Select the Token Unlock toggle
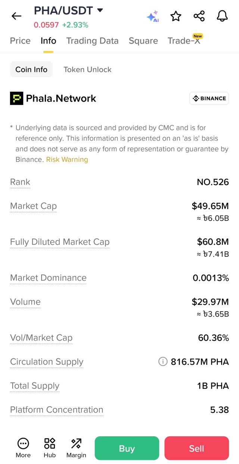The image size is (239, 464). pos(87,69)
